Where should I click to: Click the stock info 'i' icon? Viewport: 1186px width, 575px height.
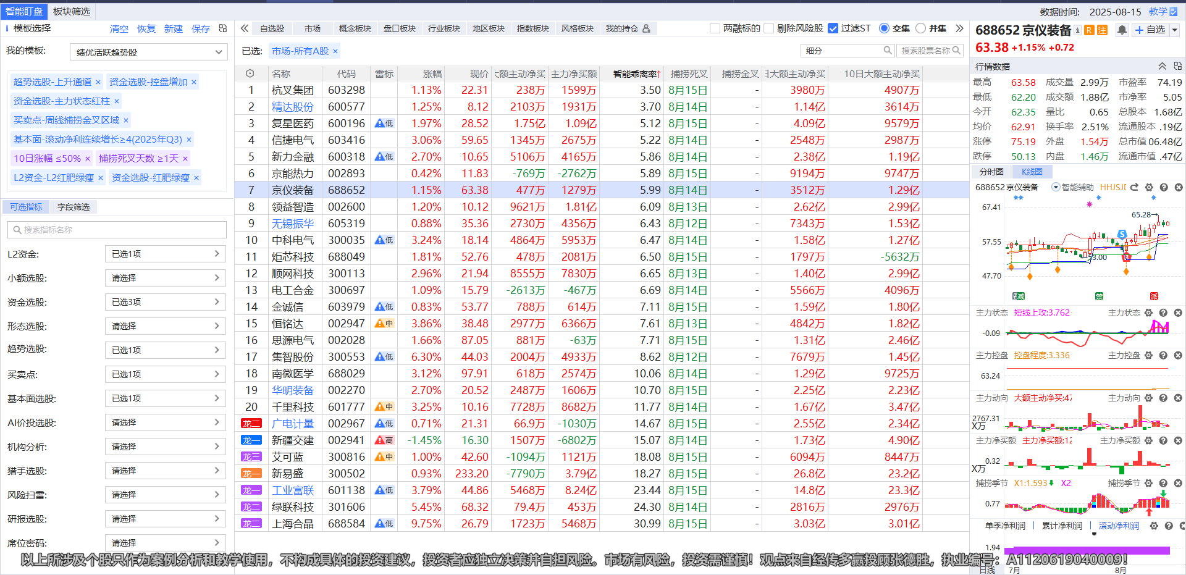1077,30
